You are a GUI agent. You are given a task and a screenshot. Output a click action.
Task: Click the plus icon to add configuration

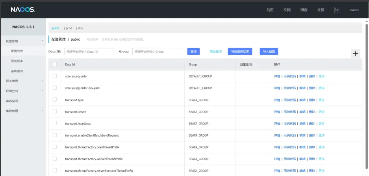[356, 54]
